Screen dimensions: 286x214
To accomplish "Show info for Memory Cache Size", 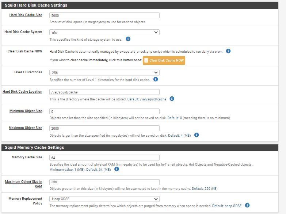I will click(x=117, y=169).
